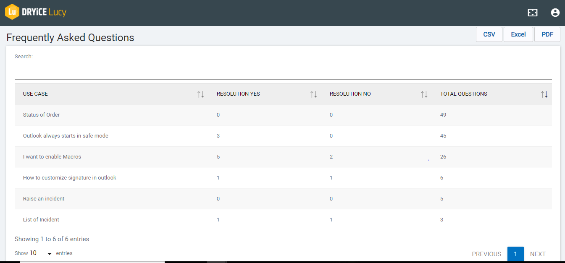The width and height of the screenshot is (565, 263).
Task: Toggle fullscreen mode icon
Action: pos(532,13)
